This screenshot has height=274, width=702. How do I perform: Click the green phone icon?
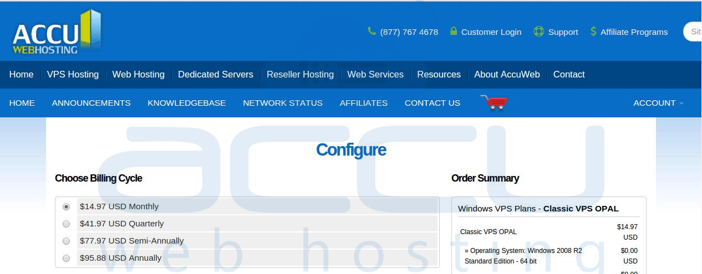point(372,32)
